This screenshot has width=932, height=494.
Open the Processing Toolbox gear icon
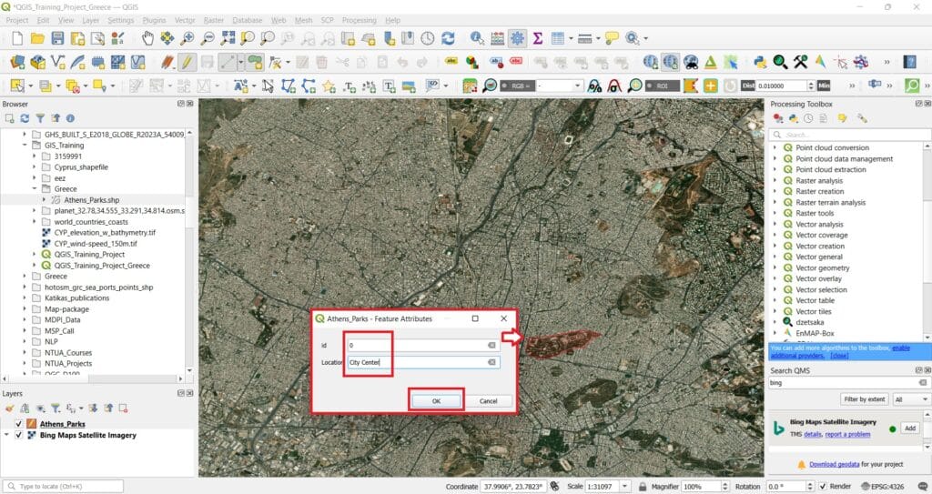pyautogui.click(x=518, y=38)
